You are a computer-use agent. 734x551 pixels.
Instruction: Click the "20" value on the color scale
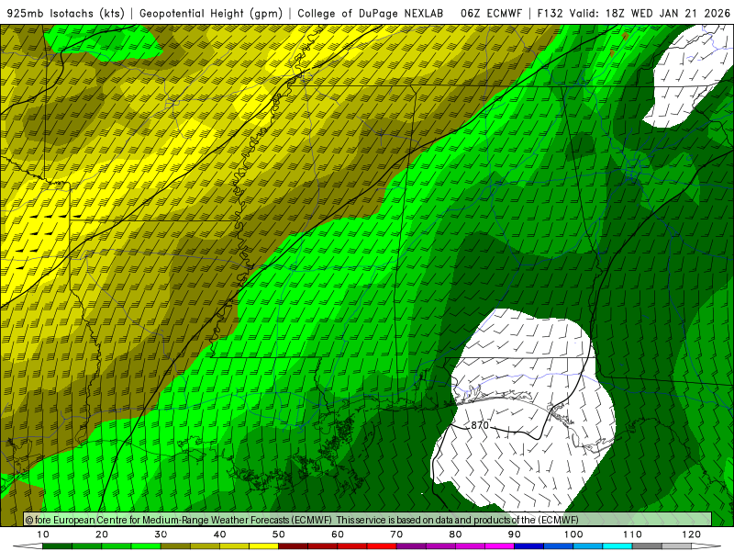pyautogui.click(x=102, y=534)
